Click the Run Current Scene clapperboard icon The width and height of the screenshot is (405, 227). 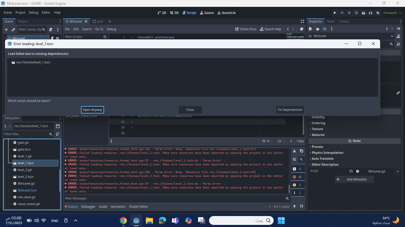click(363, 13)
